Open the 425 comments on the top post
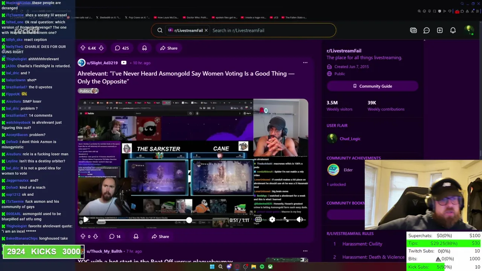The image size is (482, 271). (x=122, y=48)
